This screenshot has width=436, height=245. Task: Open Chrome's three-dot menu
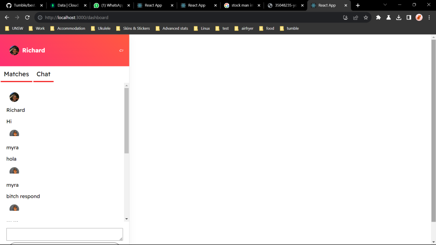coord(429,17)
